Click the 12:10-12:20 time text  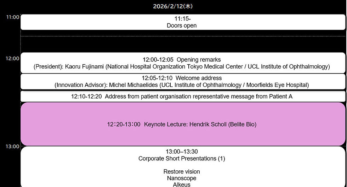pyautogui.click(x=86, y=97)
